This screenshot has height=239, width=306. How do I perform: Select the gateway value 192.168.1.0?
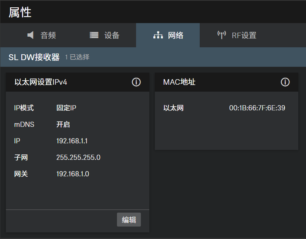(x=72, y=174)
